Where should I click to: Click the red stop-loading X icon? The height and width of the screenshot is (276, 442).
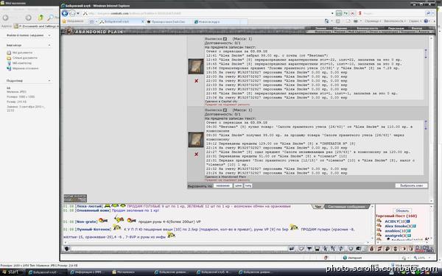pos(352,13)
